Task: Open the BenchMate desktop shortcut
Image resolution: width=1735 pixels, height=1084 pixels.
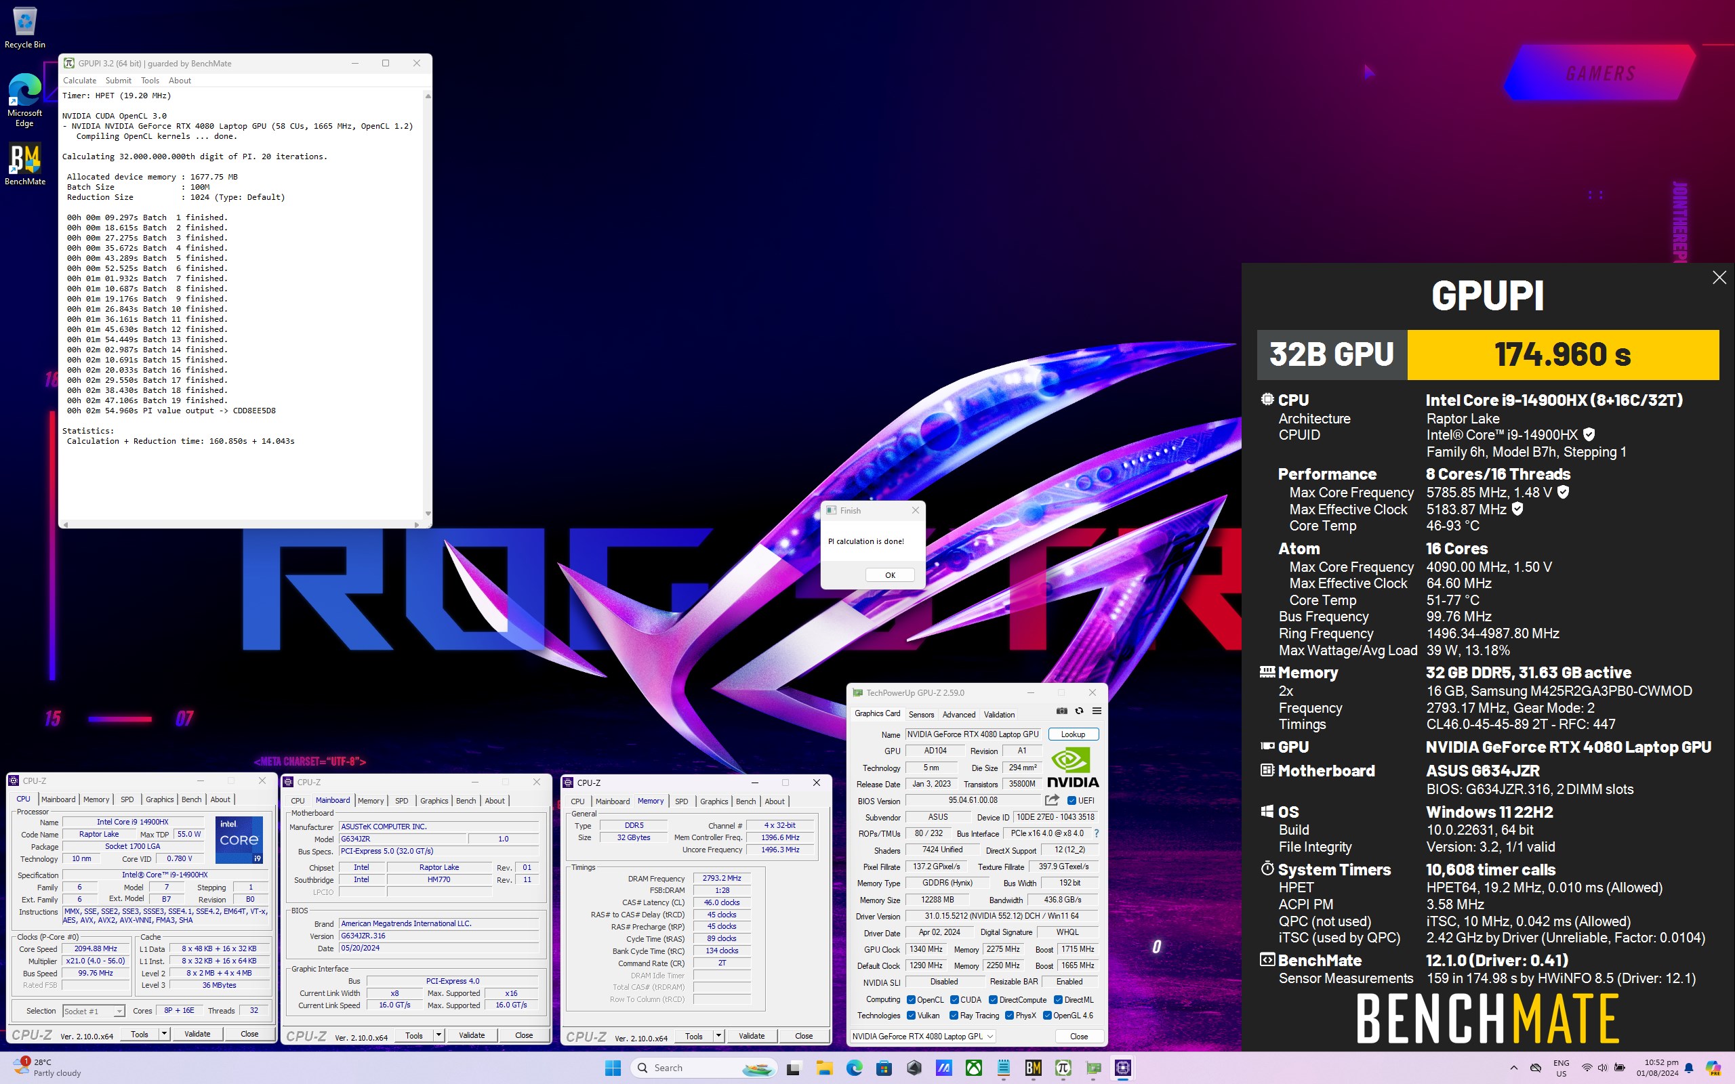Action: click(x=24, y=164)
